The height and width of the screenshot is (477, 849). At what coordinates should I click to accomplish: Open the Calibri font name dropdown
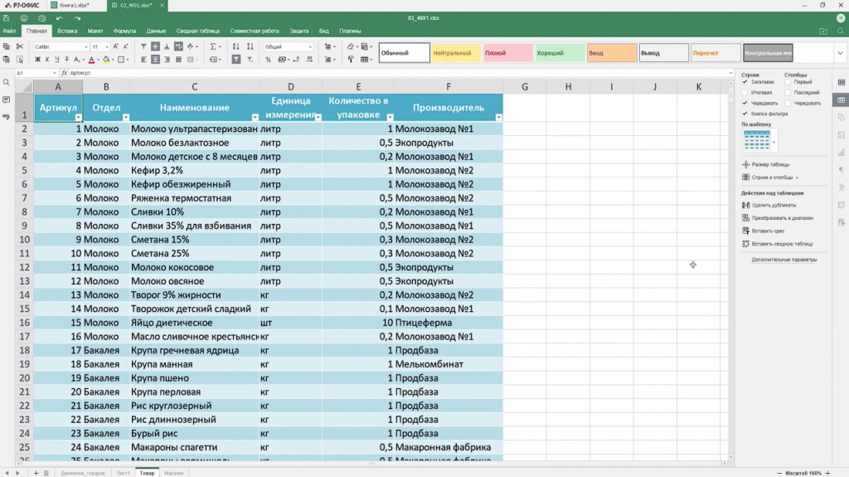(85, 46)
